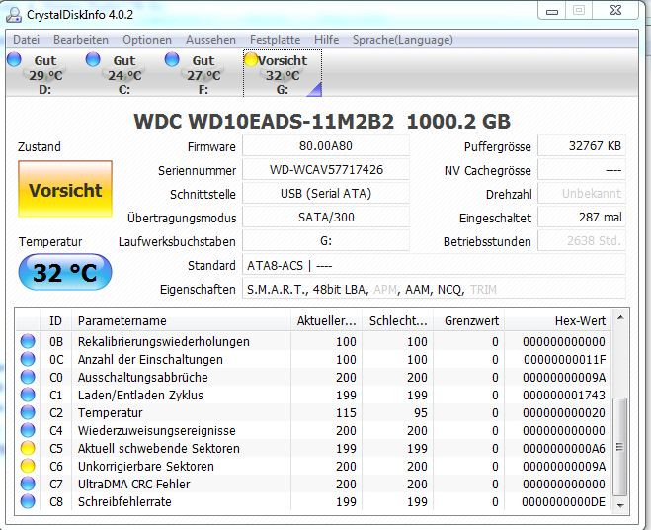The image size is (651, 530).
Task: Click yellow icon of Unkorrigierbare Sektoren row
Action: pyautogui.click(x=28, y=466)
